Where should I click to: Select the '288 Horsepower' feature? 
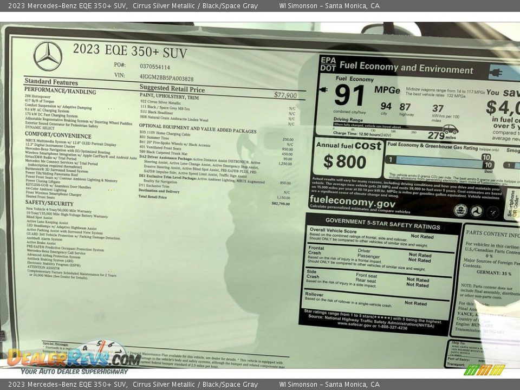[x=37, y=96]
